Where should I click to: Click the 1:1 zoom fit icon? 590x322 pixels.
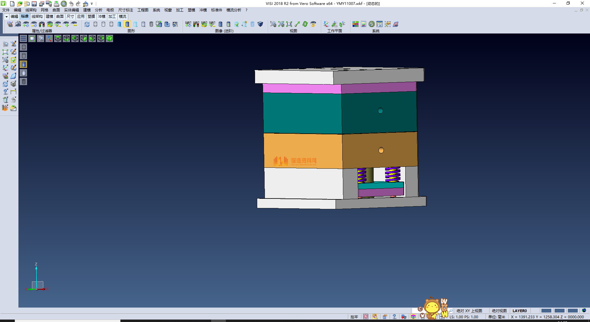(x=289, y=24)
